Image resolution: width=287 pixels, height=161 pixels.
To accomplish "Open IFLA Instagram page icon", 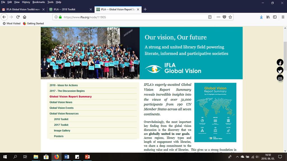I will (x=280, y=78).
